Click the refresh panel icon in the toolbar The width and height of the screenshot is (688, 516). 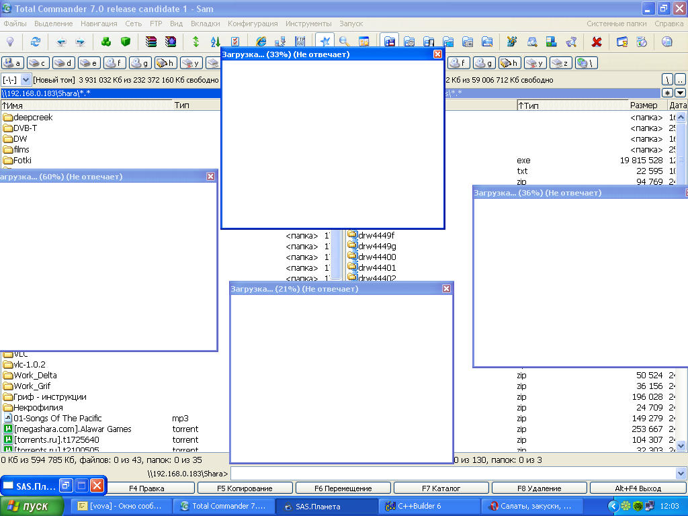pos(36,42)
